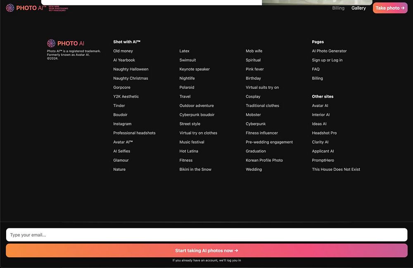Visit the Interior AI site link
Viewport: 413px width, 268px height.
pyautogui.click(x=321, y=115)
